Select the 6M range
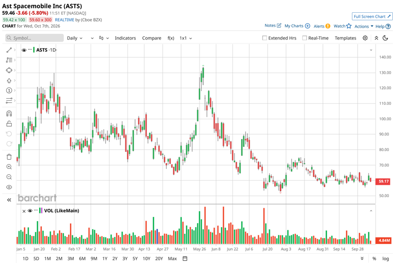393x263 pixels. coord(82,258)
